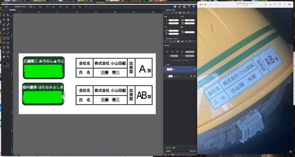
Task: Open the orange ruler inspector icon
Action: 180,7
